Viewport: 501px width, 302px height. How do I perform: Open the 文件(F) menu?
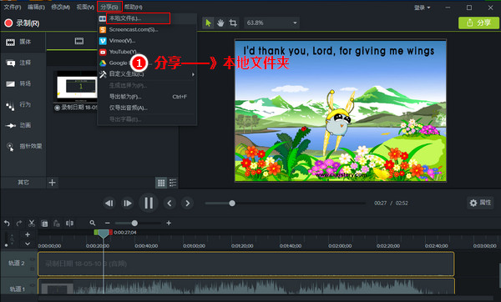coord(13,7)
